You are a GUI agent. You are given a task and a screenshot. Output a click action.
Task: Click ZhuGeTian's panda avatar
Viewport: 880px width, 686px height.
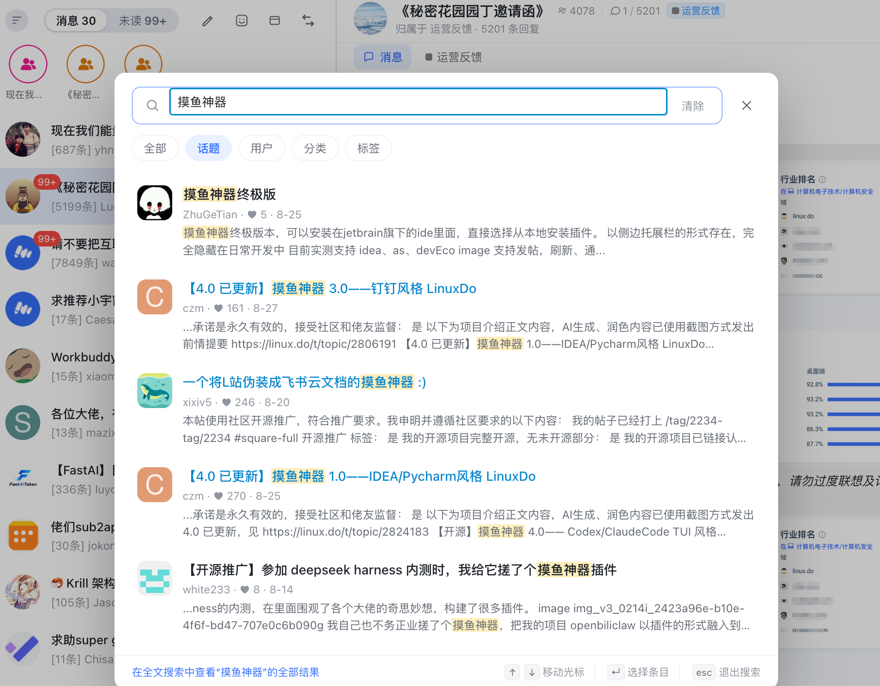point(155,203)
